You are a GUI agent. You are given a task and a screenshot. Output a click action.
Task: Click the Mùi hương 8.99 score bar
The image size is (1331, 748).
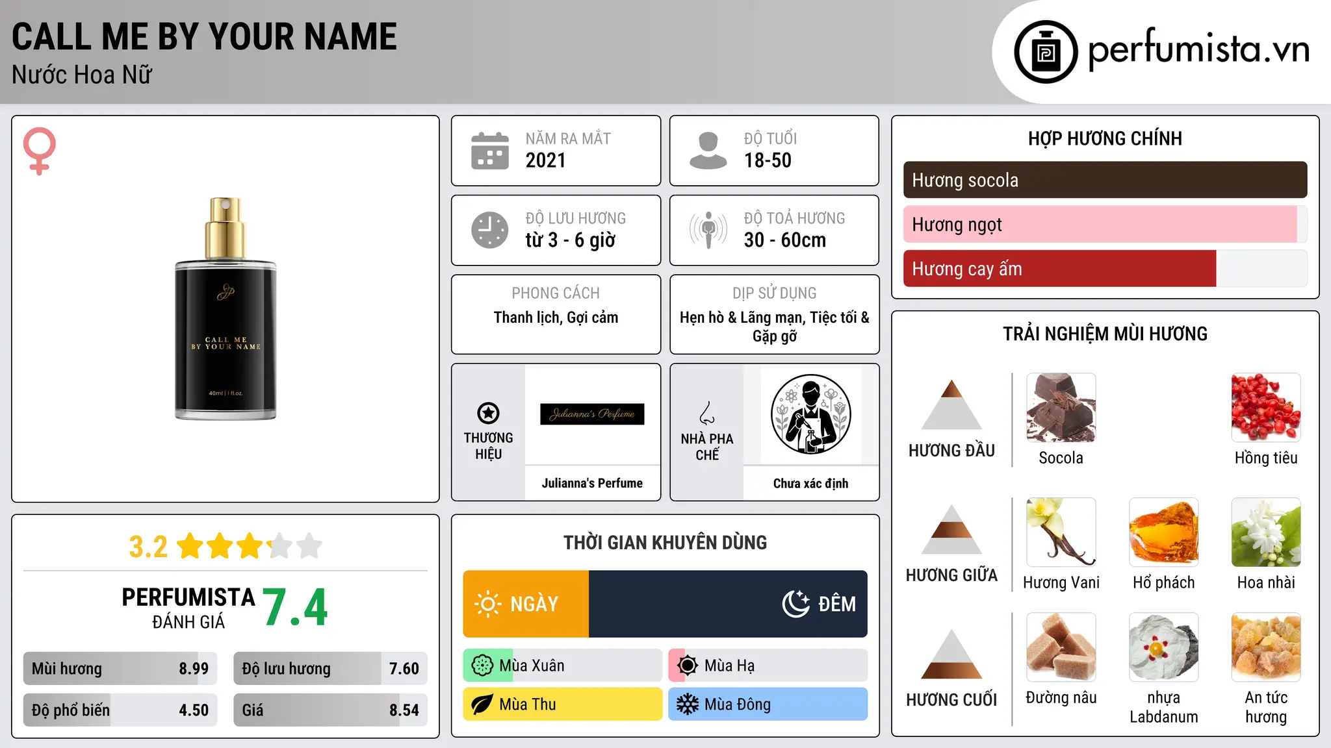coord(120,668)
